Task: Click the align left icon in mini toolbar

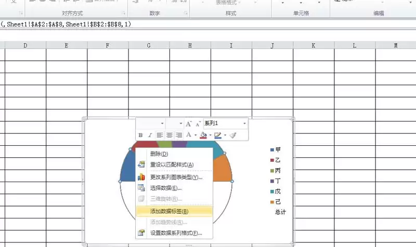Action: pyautogui.click(x=160, y=135)
